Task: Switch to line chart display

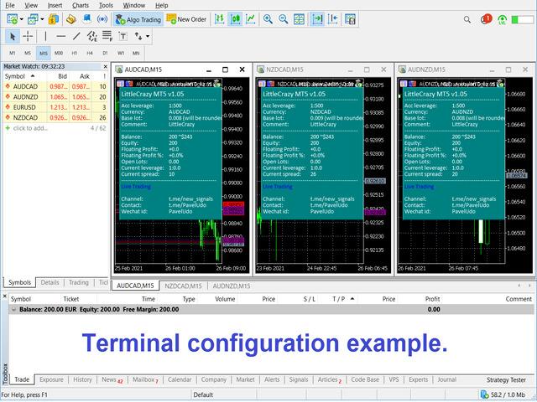Action: tap(249, 18)
